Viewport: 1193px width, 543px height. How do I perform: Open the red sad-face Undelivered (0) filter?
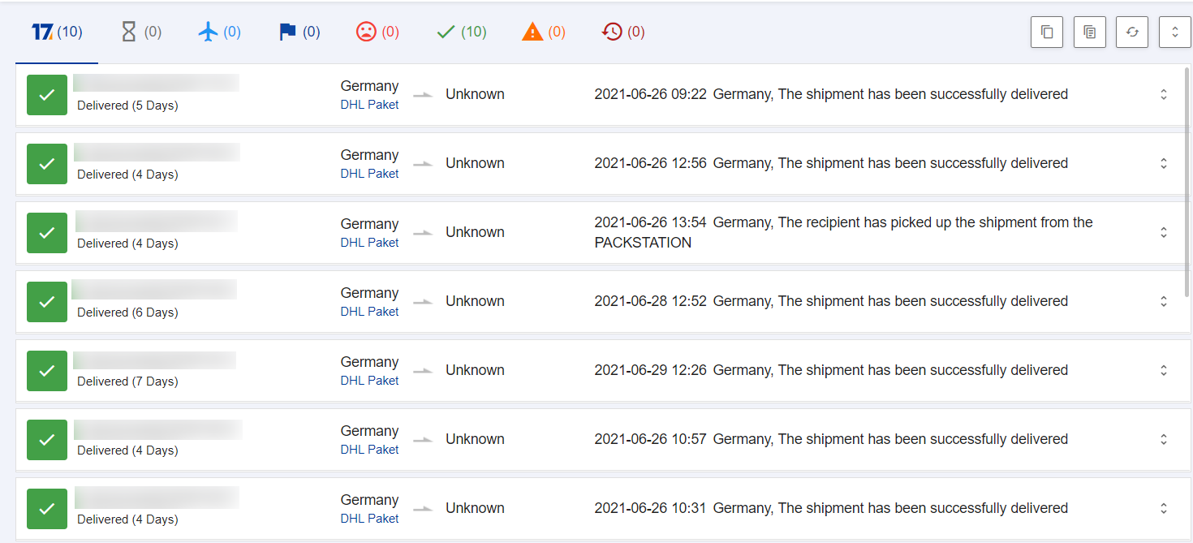coord(377,32)
